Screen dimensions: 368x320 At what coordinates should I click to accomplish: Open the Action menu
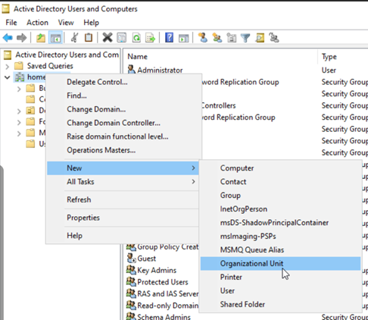click(x=37, y=23)
